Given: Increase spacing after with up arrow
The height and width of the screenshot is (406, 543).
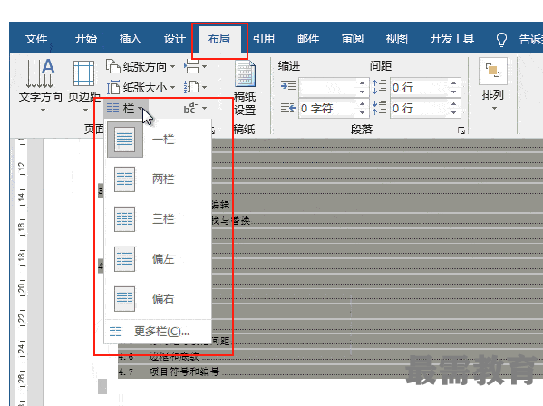Looking at the screenshot, I should point(453,104).
